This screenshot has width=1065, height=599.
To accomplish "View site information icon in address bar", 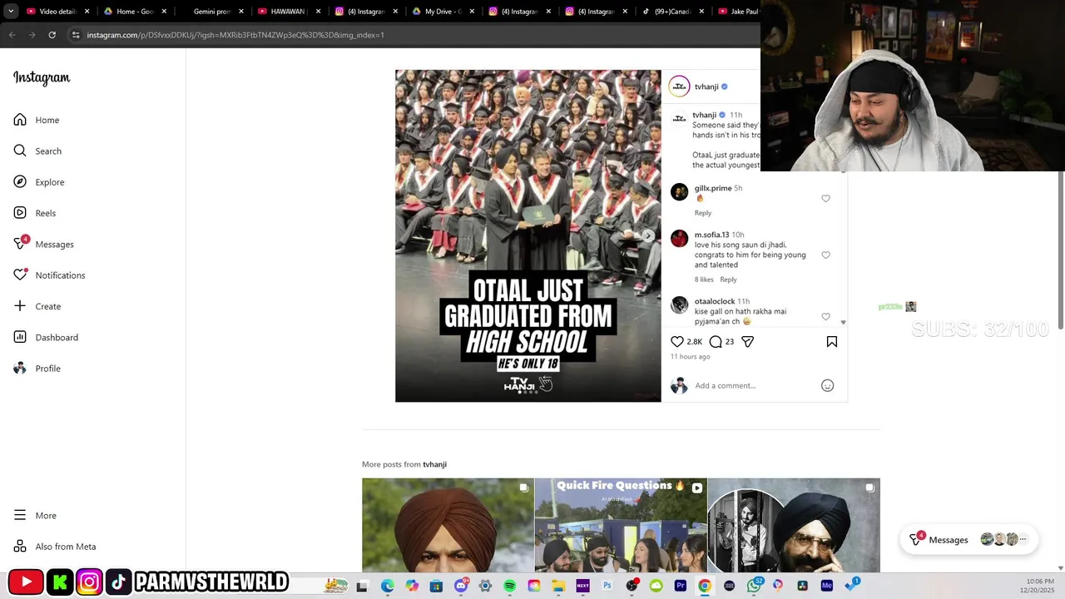I will [x=76, y=35].
